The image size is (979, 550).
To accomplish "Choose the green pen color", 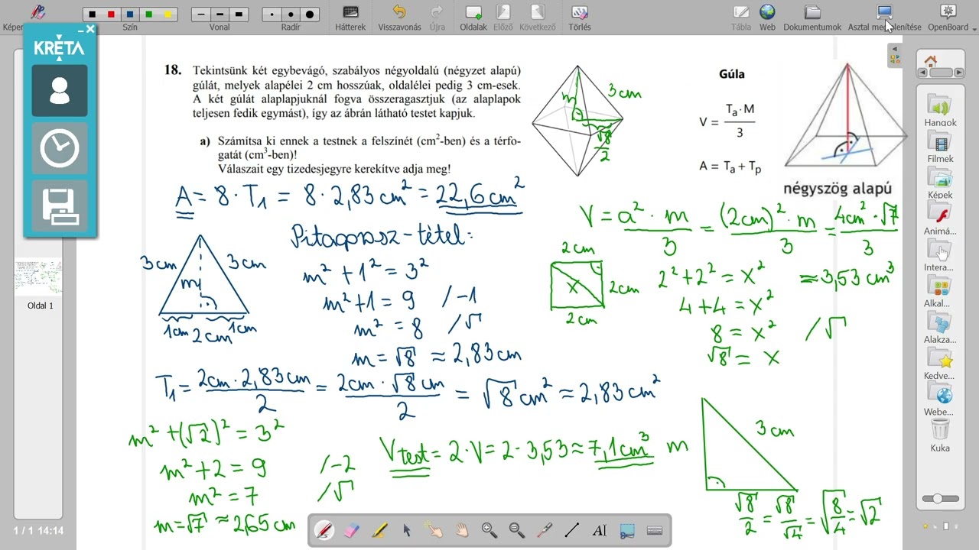I will (x=148, y=15).
